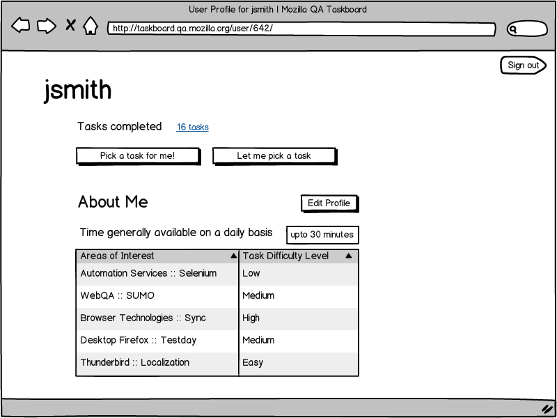Open the browser home page icon
This screenshot has width=557, height=418.
91,26
